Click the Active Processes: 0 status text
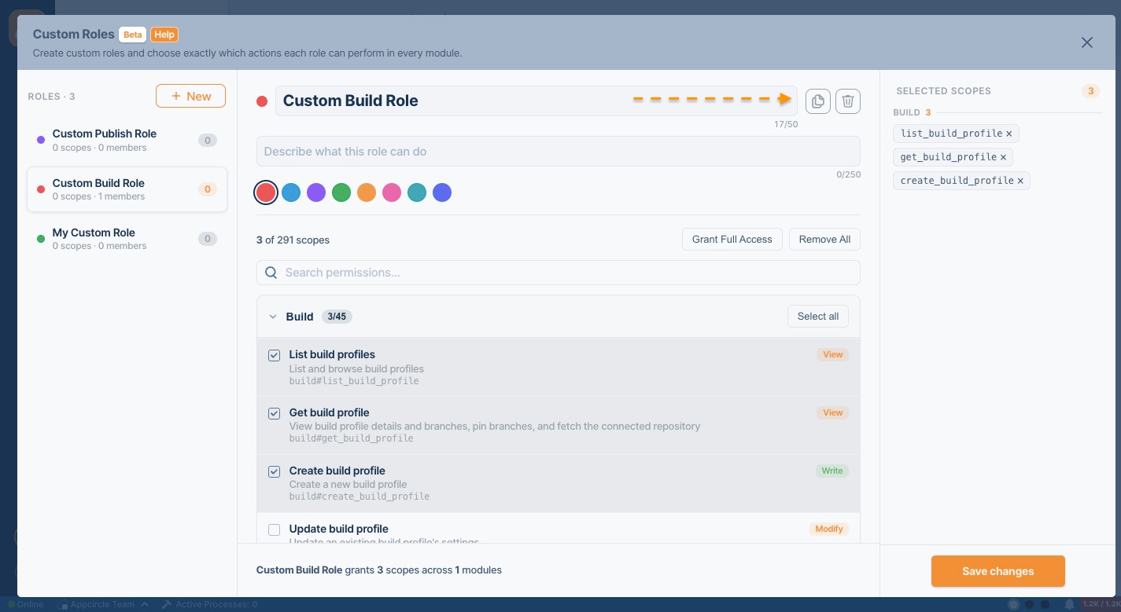This screenshot has width=1121, height=612. click(x=216, y=604)
